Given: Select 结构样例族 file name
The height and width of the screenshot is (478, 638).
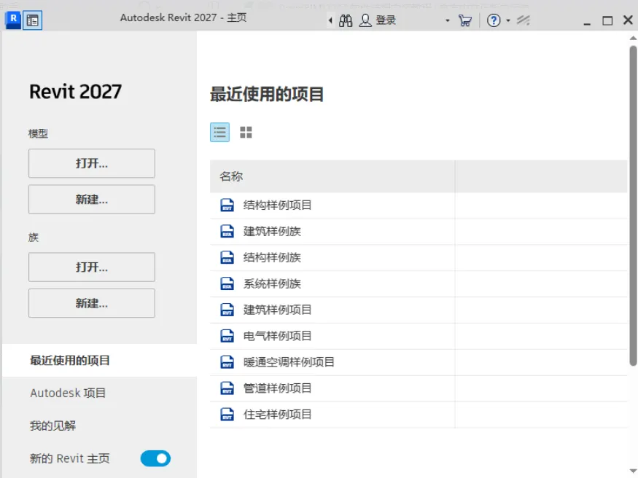Looking at the screenshot, I should click(x=272, y=257).
